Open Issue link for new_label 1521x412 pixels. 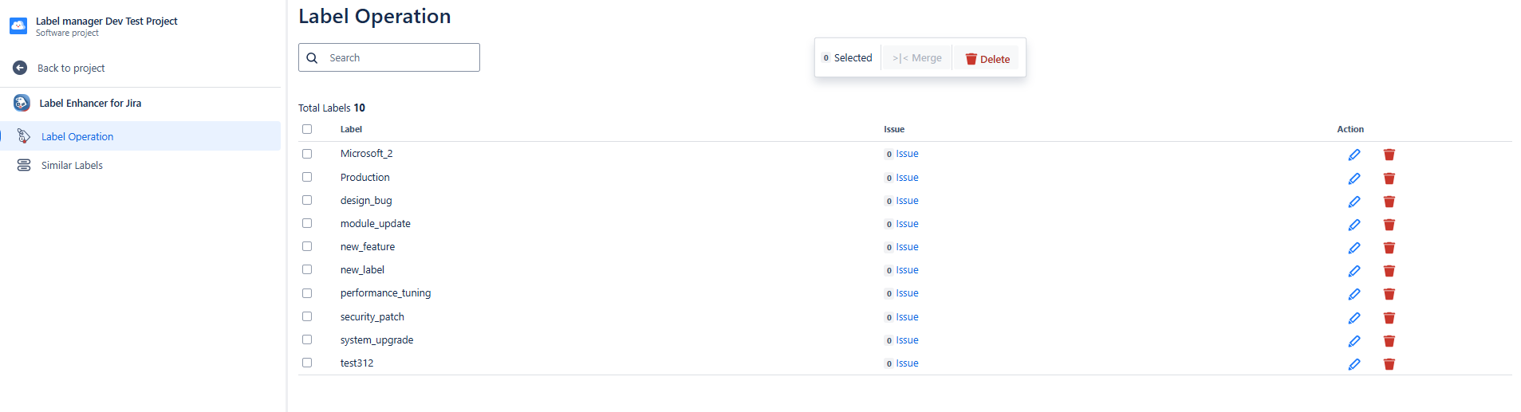coord(907,270)
